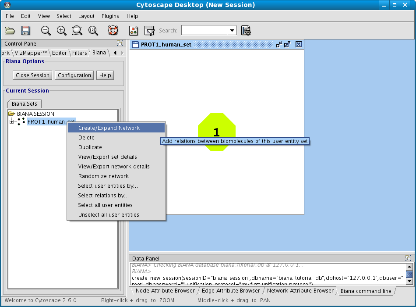Screen dimensions: 416x307
Task: Click the Zoom 1:1 fit icon
Action: coord(93,31)
